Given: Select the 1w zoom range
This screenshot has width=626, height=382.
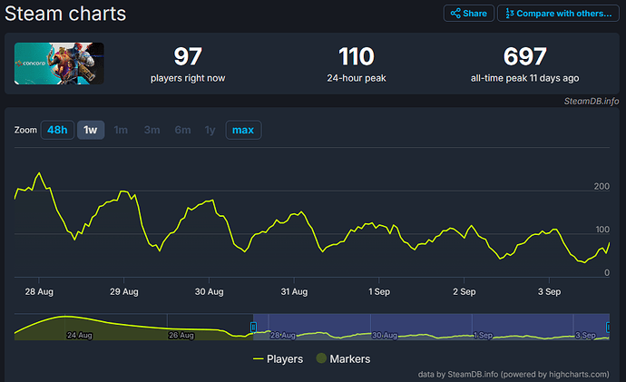Looking at the screenshot, I should pyautogui.click(x=91, y=130).
